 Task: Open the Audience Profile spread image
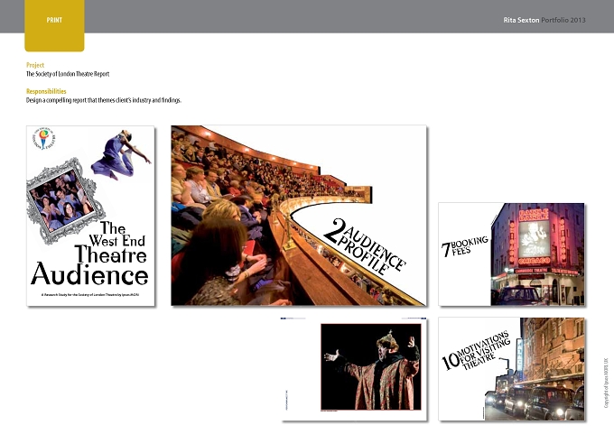click(x=299, y=216)
